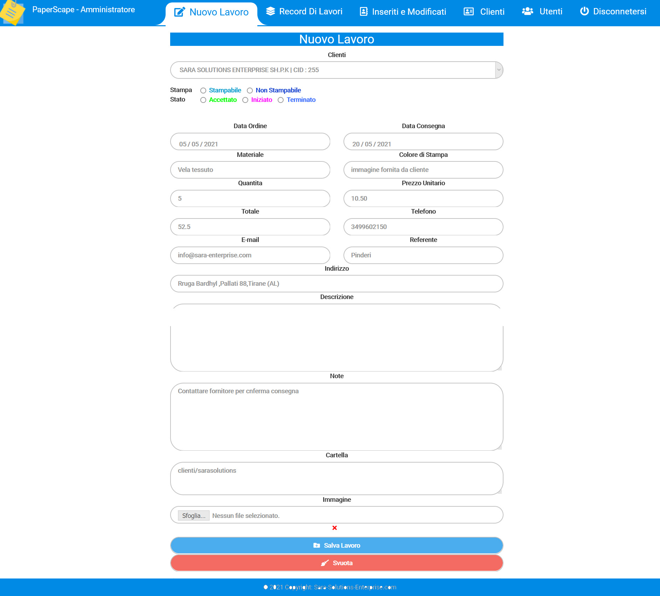Click the pencil edit icon in Nuovo Lavoro tab
Image resolution: width=660 pixels, height=596 pixels.
[180, 12]
